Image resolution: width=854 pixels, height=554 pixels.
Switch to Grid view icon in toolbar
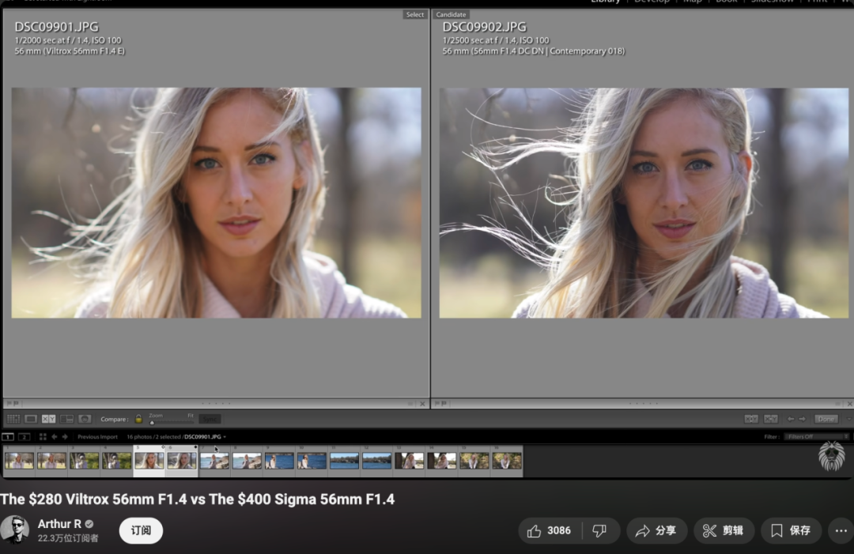[13, 419]
